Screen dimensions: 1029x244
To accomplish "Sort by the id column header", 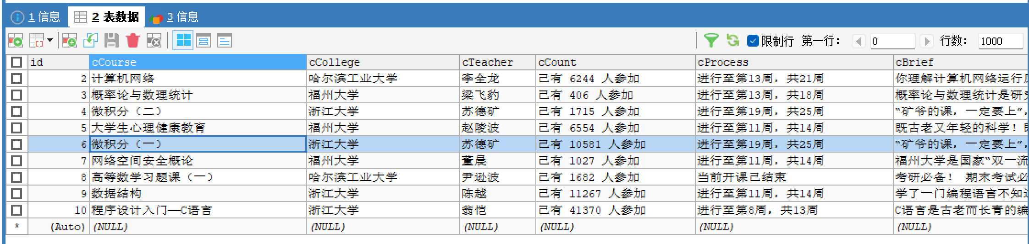I will (x=59, y=62).
